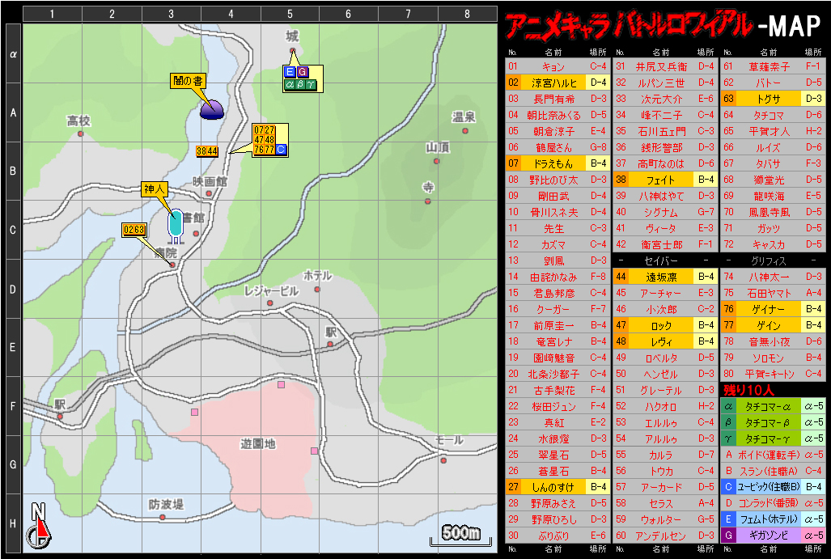The width and height of the screenshot is (831, 559).
Task: Click the 闇の書 callout label
Action: tap(188, 81)
